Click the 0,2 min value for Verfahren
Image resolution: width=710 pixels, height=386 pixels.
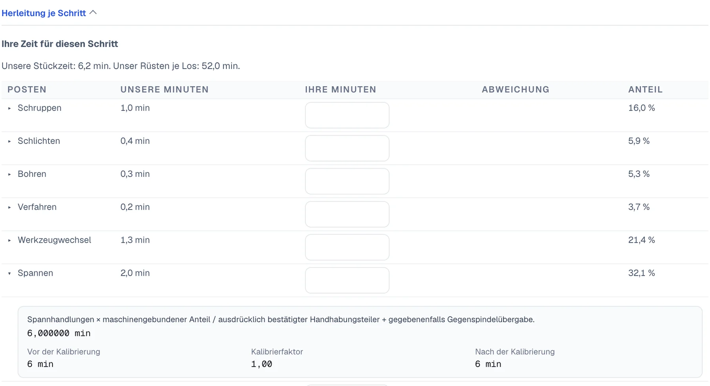click(135, 207)
